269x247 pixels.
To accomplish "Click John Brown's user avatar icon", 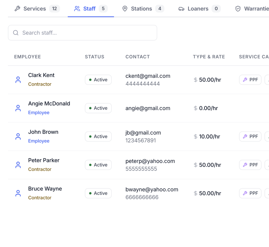I will click(18, 136).
